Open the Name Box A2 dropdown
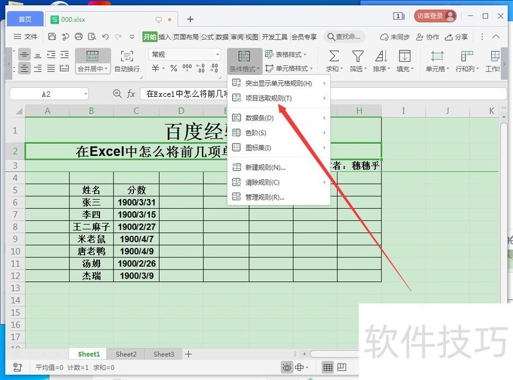Screen dimensions: 513x380 pyautogui.click(x=86, y=94)
